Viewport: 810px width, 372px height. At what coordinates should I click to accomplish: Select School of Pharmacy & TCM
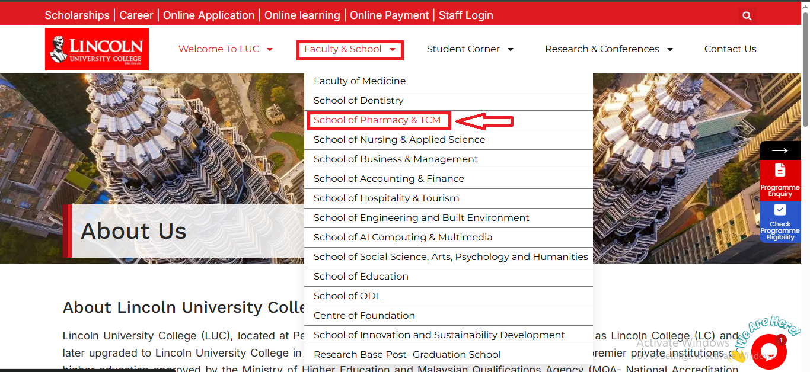tap(448, 120)
